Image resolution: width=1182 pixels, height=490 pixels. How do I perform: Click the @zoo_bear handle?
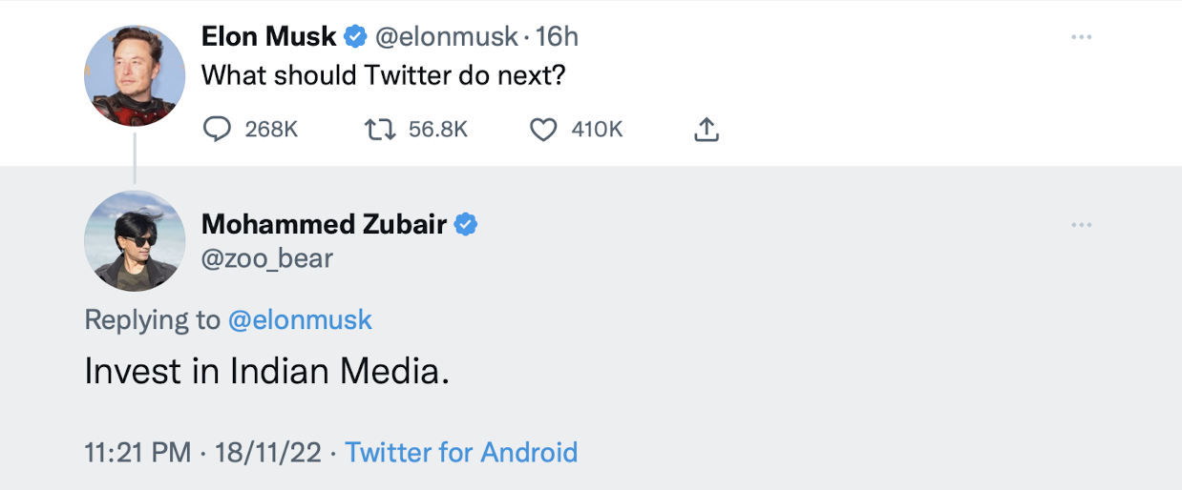click(x=266, y=257)
